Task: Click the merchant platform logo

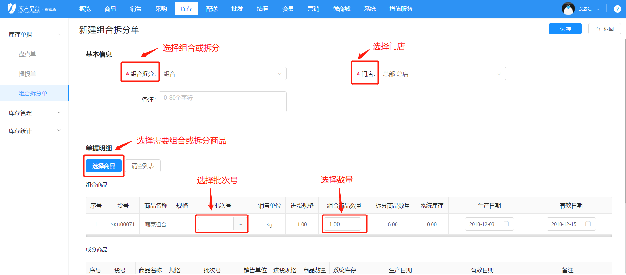Action: pyautogui.click(x=12, y=9)
